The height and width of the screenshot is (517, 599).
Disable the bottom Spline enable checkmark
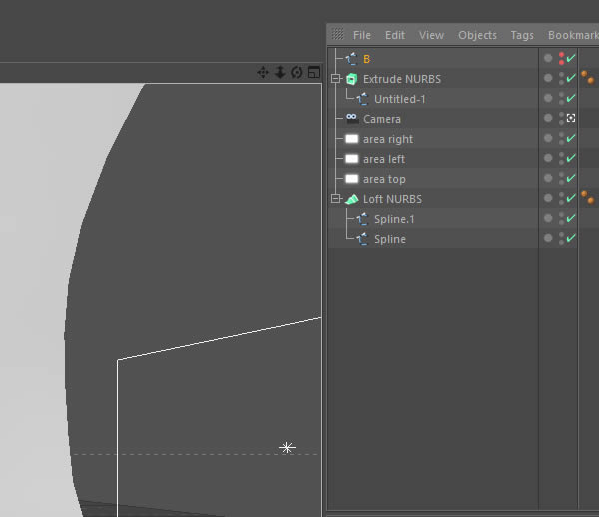(x=571, y=238)
